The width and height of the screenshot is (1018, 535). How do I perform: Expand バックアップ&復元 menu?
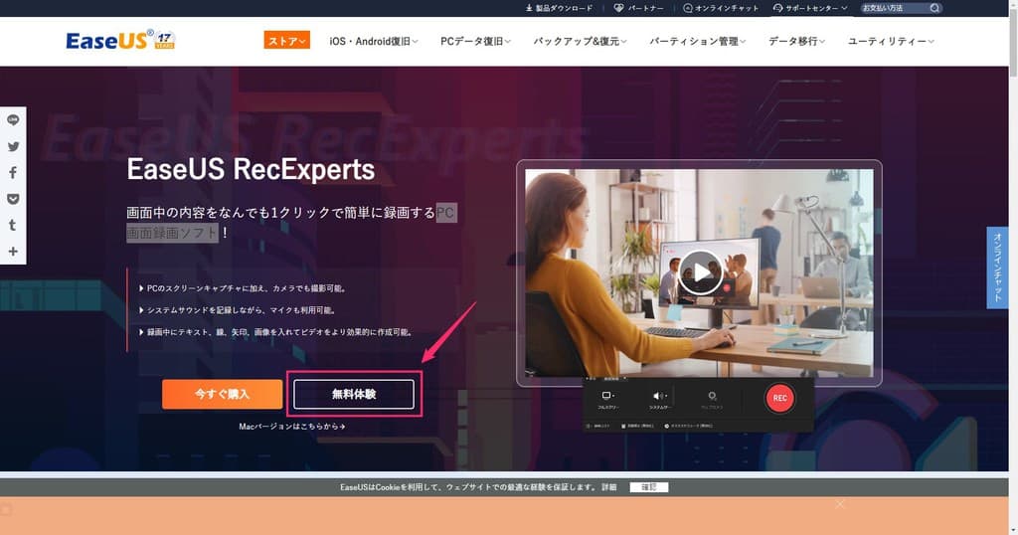pyautogui.click(x=580, y=41)
